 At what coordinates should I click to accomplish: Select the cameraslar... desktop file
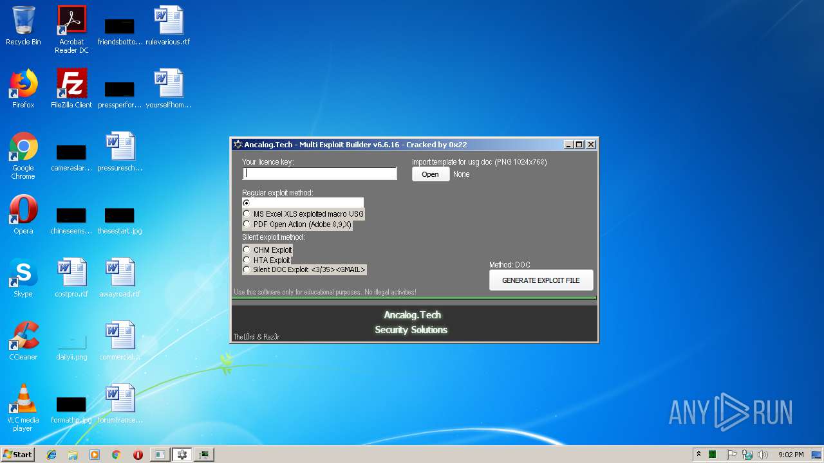tap(71, 158)
